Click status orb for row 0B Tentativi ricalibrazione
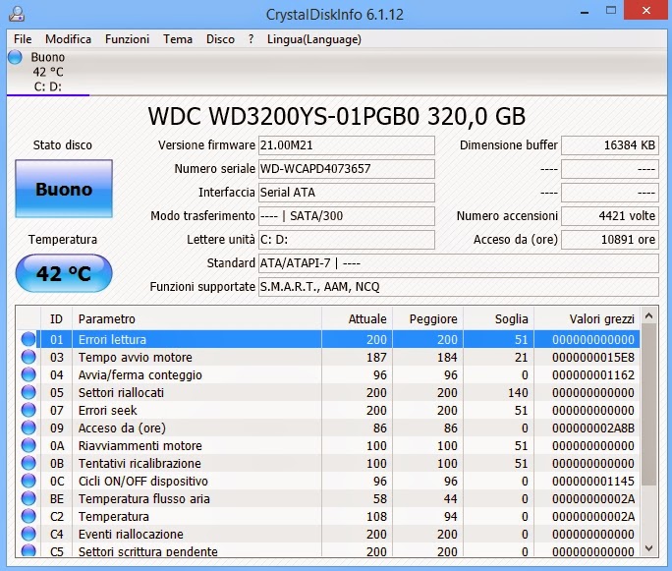 tap(28, 463)
